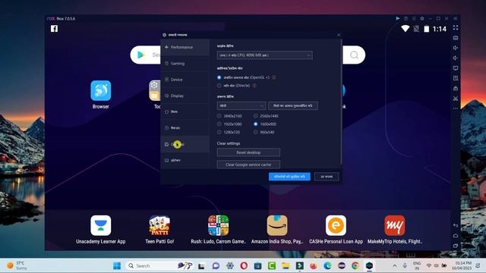The height and width of the screenshot is (273, 486).
Task: Open keyboard mapping in Nox sidebar
Action: tap(456, 38)
